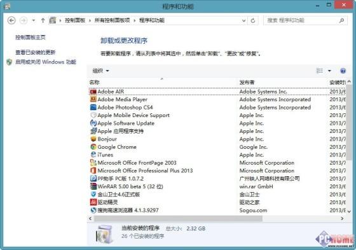The image size is (356, 250).
Task: Select the Bonjour icon
Action: coord(93,139)
